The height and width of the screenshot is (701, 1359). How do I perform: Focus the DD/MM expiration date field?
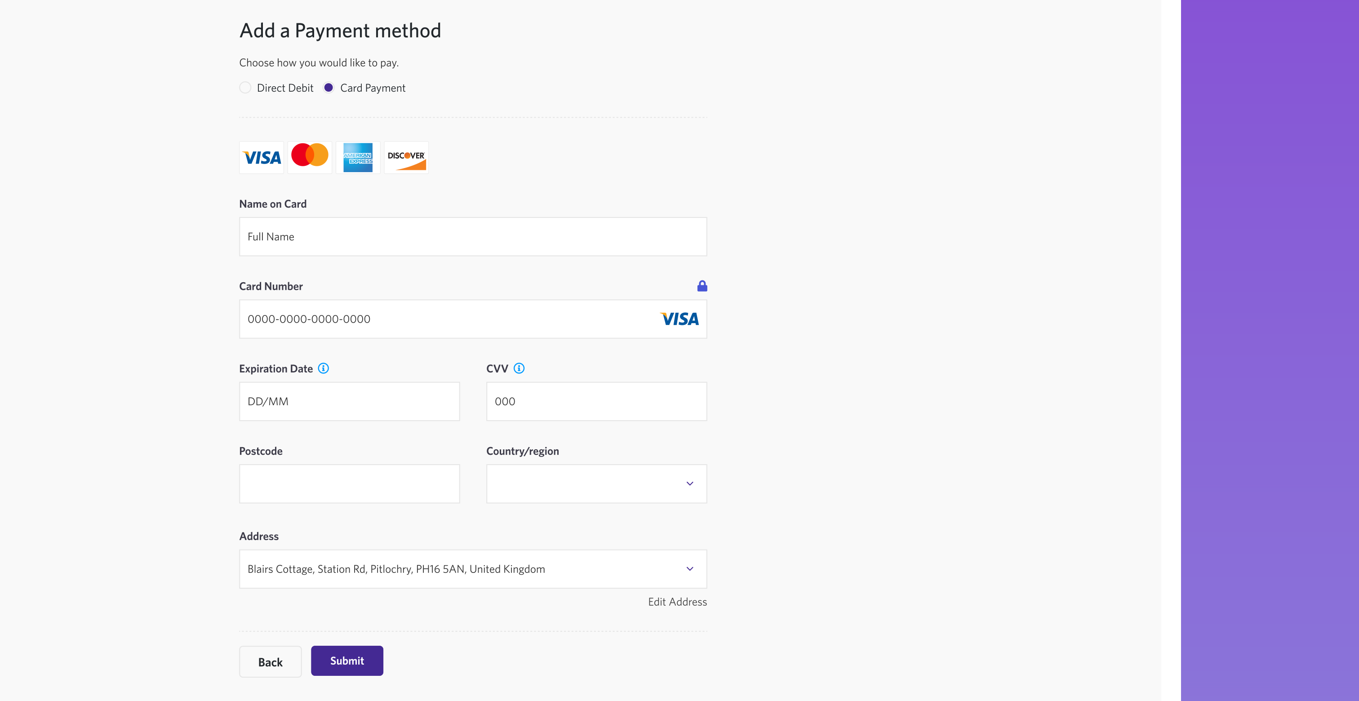(x=349, y=401)
